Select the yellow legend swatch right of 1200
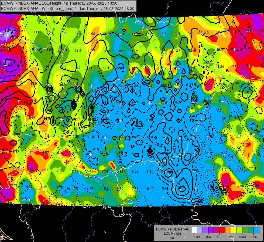Image resolution: width=264 pixels, height=242 pixels. tap(234, 230)
